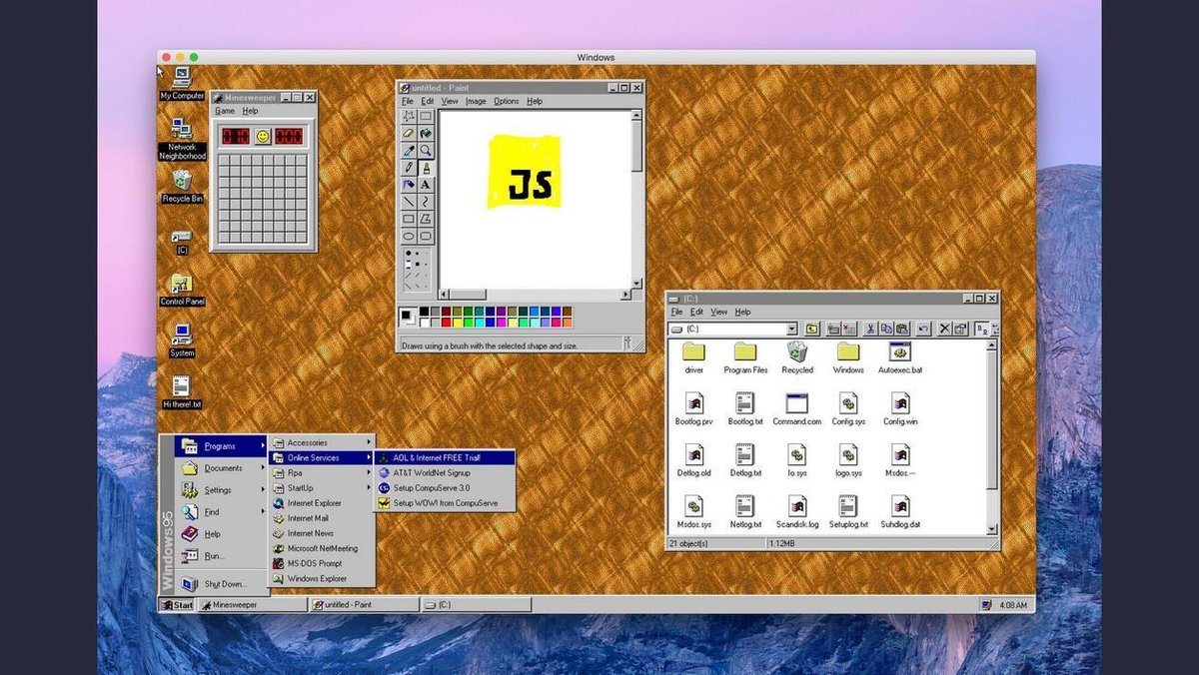Click Paint's vertical scrollbar down arrow
This screenshot has width=1199, height=675.
(x=637, y=284)
